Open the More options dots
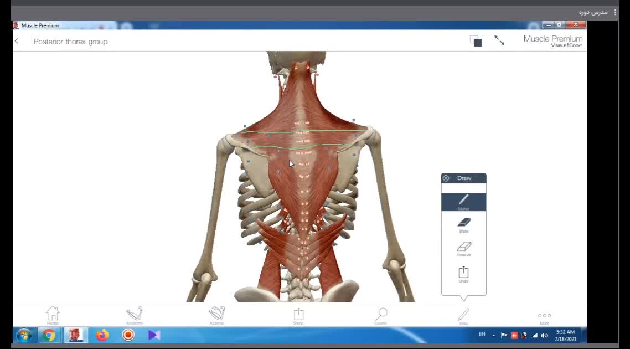The image size is (630, 349). (x=544, y=317)
